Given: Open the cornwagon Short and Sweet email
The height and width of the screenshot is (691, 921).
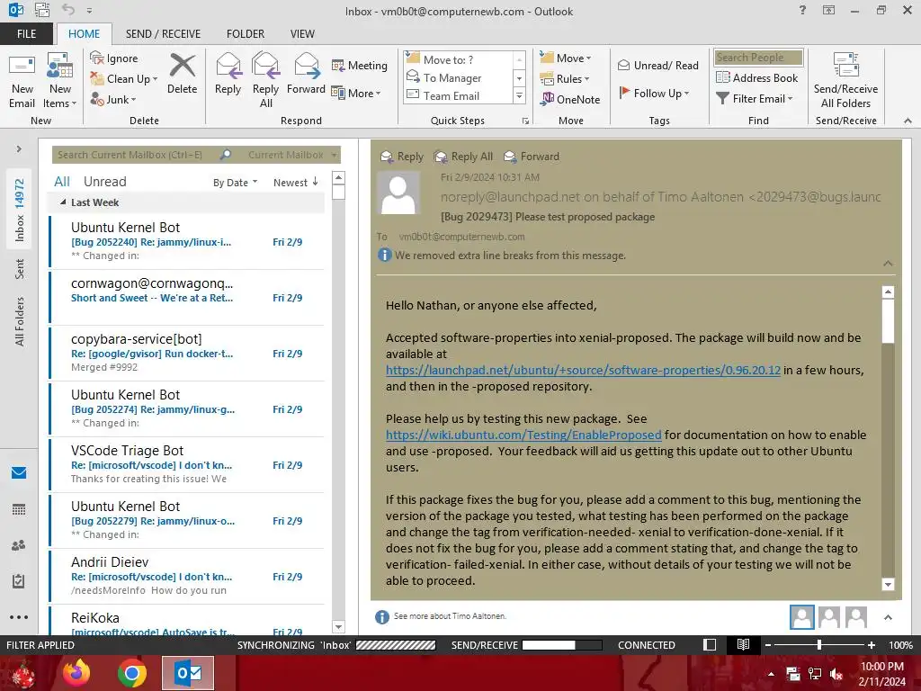Looking at the screenshot, I should pyautogui.click(x=187, y=297).
